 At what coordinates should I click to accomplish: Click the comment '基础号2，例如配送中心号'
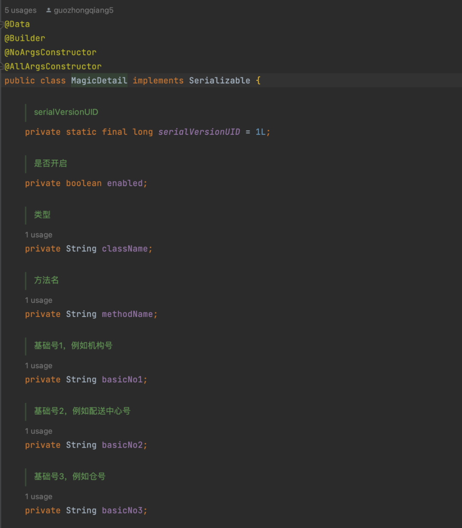pos(82,411)
